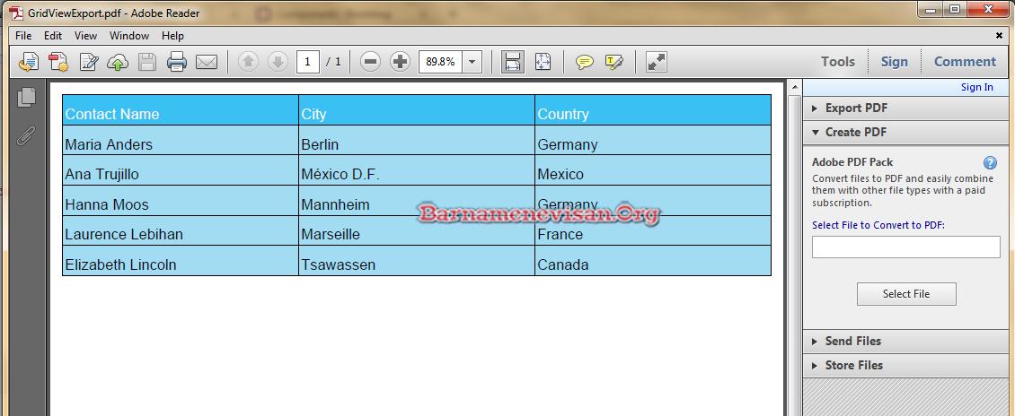Open the Attachments paperclip panel icon
The image size is (1015, 416).
coord(26,136)
